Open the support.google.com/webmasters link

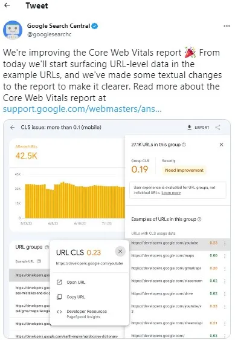82,109
